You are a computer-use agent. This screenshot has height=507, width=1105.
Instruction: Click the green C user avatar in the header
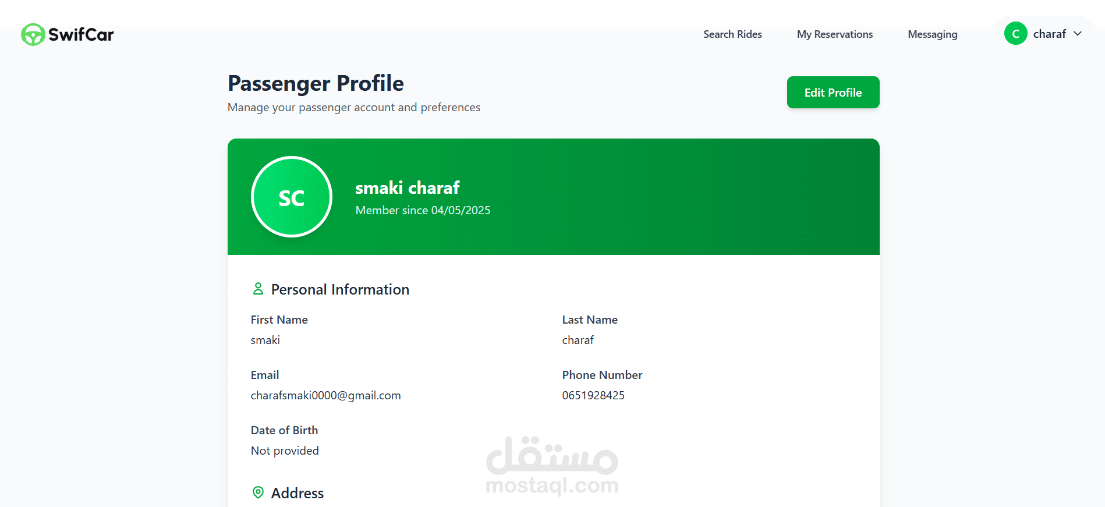[1015, 34]
